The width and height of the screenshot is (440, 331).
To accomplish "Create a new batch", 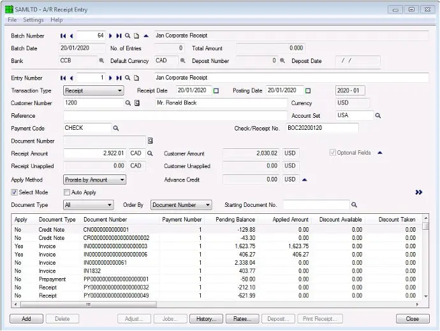I will click(x=136, y=36).
